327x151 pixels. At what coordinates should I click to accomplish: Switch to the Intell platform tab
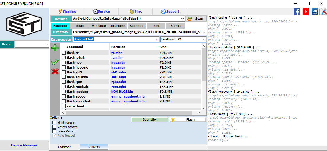click(x=80, y=26)
